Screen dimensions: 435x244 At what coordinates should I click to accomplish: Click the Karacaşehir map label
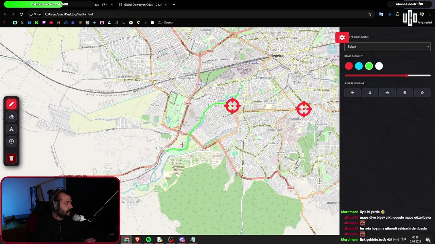pyautogui.click(x=130, y=202)
